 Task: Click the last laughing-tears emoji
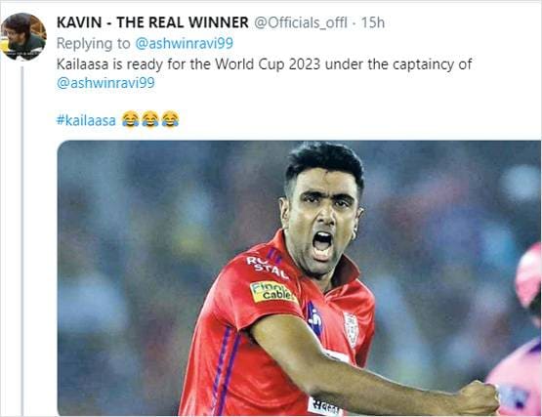point(170,119)
